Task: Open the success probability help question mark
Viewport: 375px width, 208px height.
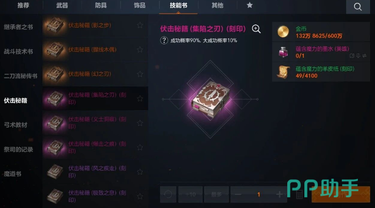Action: pyautogui.click(x=164, y=40)
